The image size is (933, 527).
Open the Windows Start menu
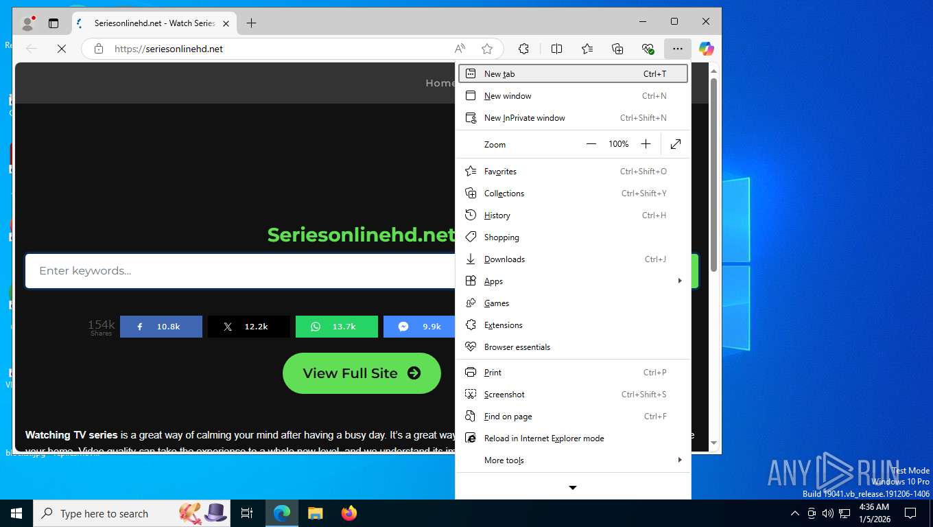coord(16,513)
